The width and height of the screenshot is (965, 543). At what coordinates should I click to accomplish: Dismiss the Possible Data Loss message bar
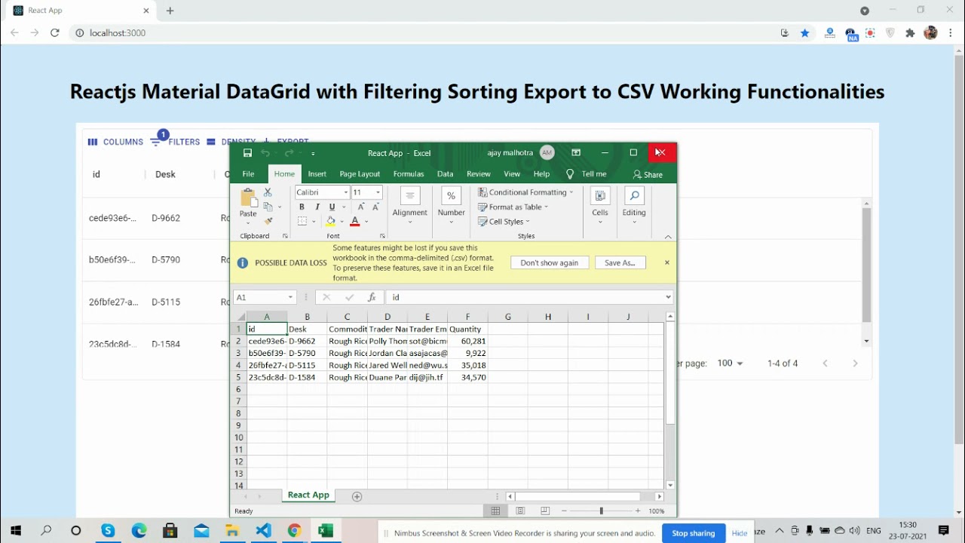[x=667, y=262]
